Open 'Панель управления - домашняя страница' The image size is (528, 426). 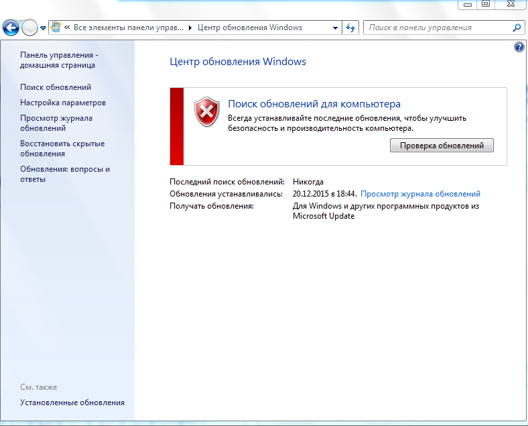[x=59, y=60]
